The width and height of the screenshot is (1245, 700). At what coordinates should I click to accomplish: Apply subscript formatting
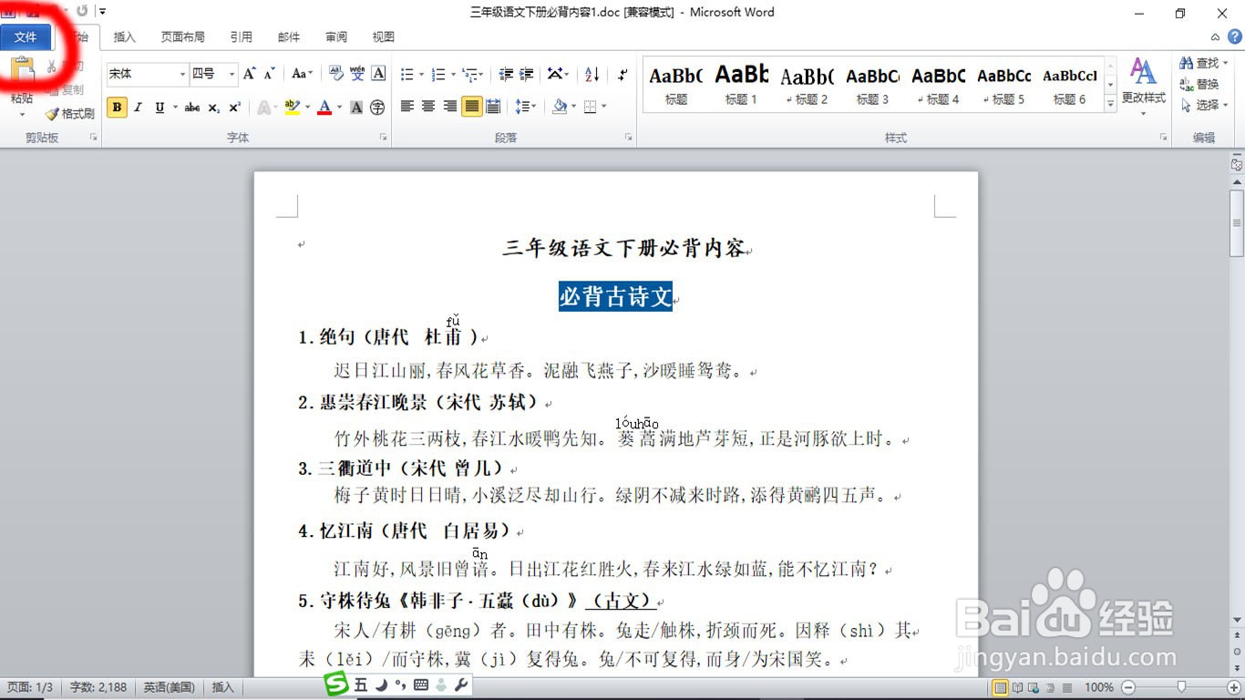coord(213,107)
